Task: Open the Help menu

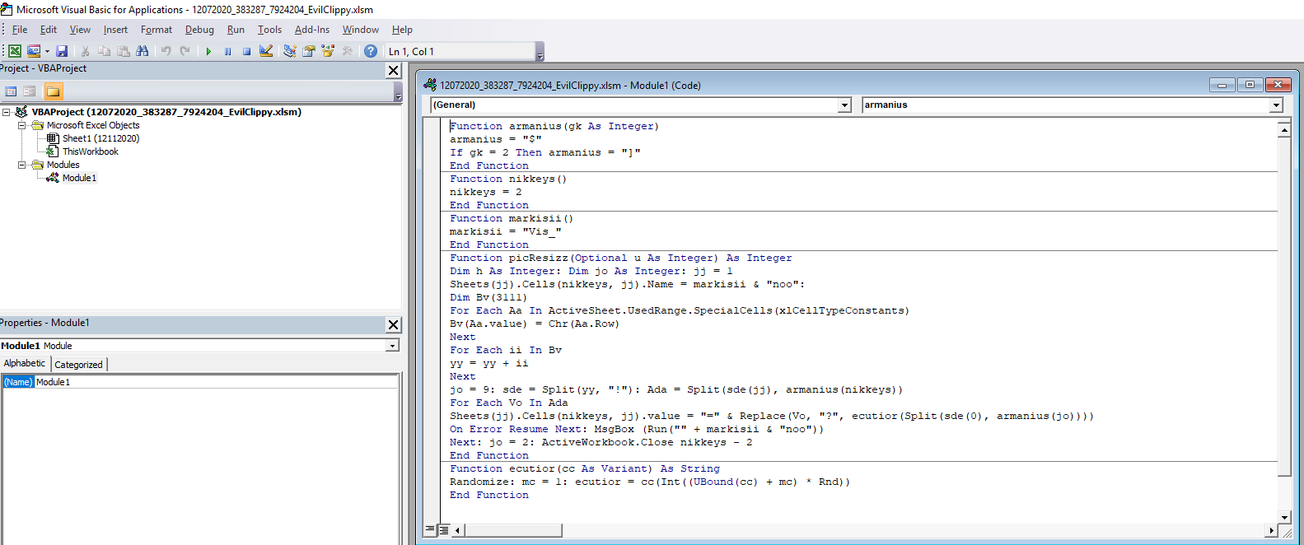Action: tap(402, 30)
